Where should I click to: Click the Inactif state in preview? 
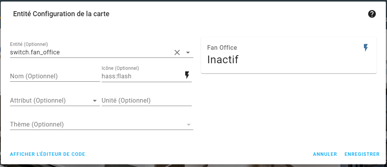pos(223,59)
